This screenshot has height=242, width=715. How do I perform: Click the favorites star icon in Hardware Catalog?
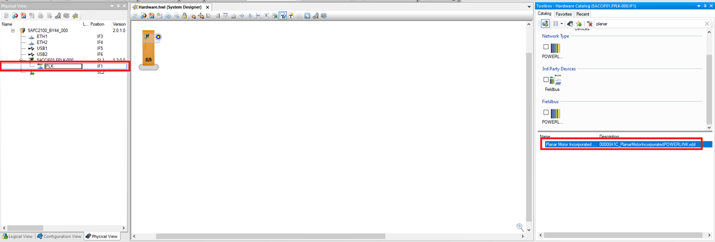coord(579,24)
